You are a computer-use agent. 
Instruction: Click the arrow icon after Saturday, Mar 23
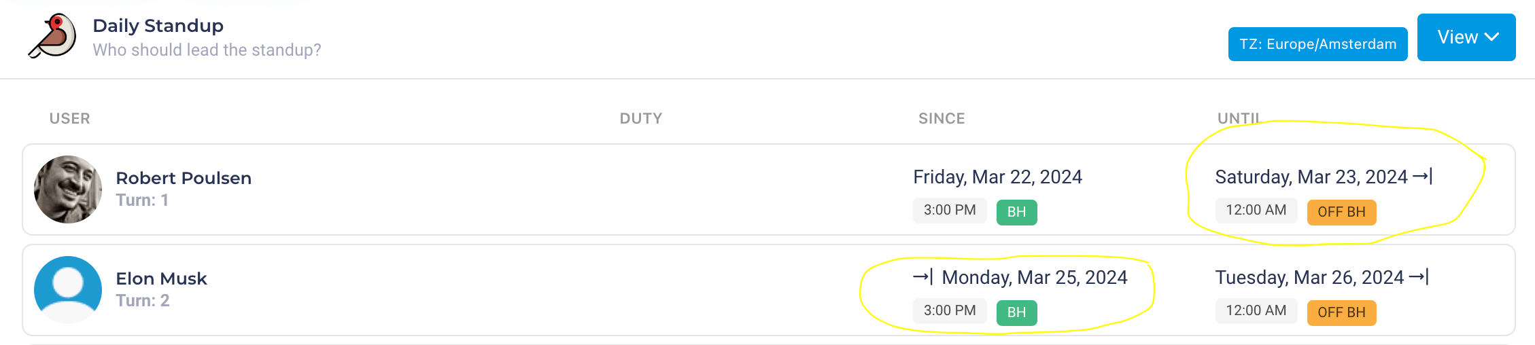coord(1422,177)
